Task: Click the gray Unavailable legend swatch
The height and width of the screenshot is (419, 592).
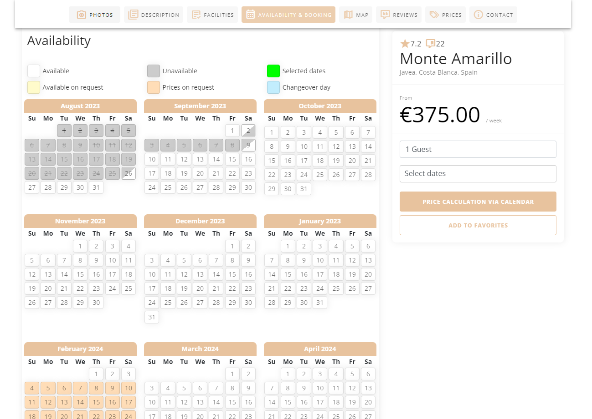Action: pos(154,71)
